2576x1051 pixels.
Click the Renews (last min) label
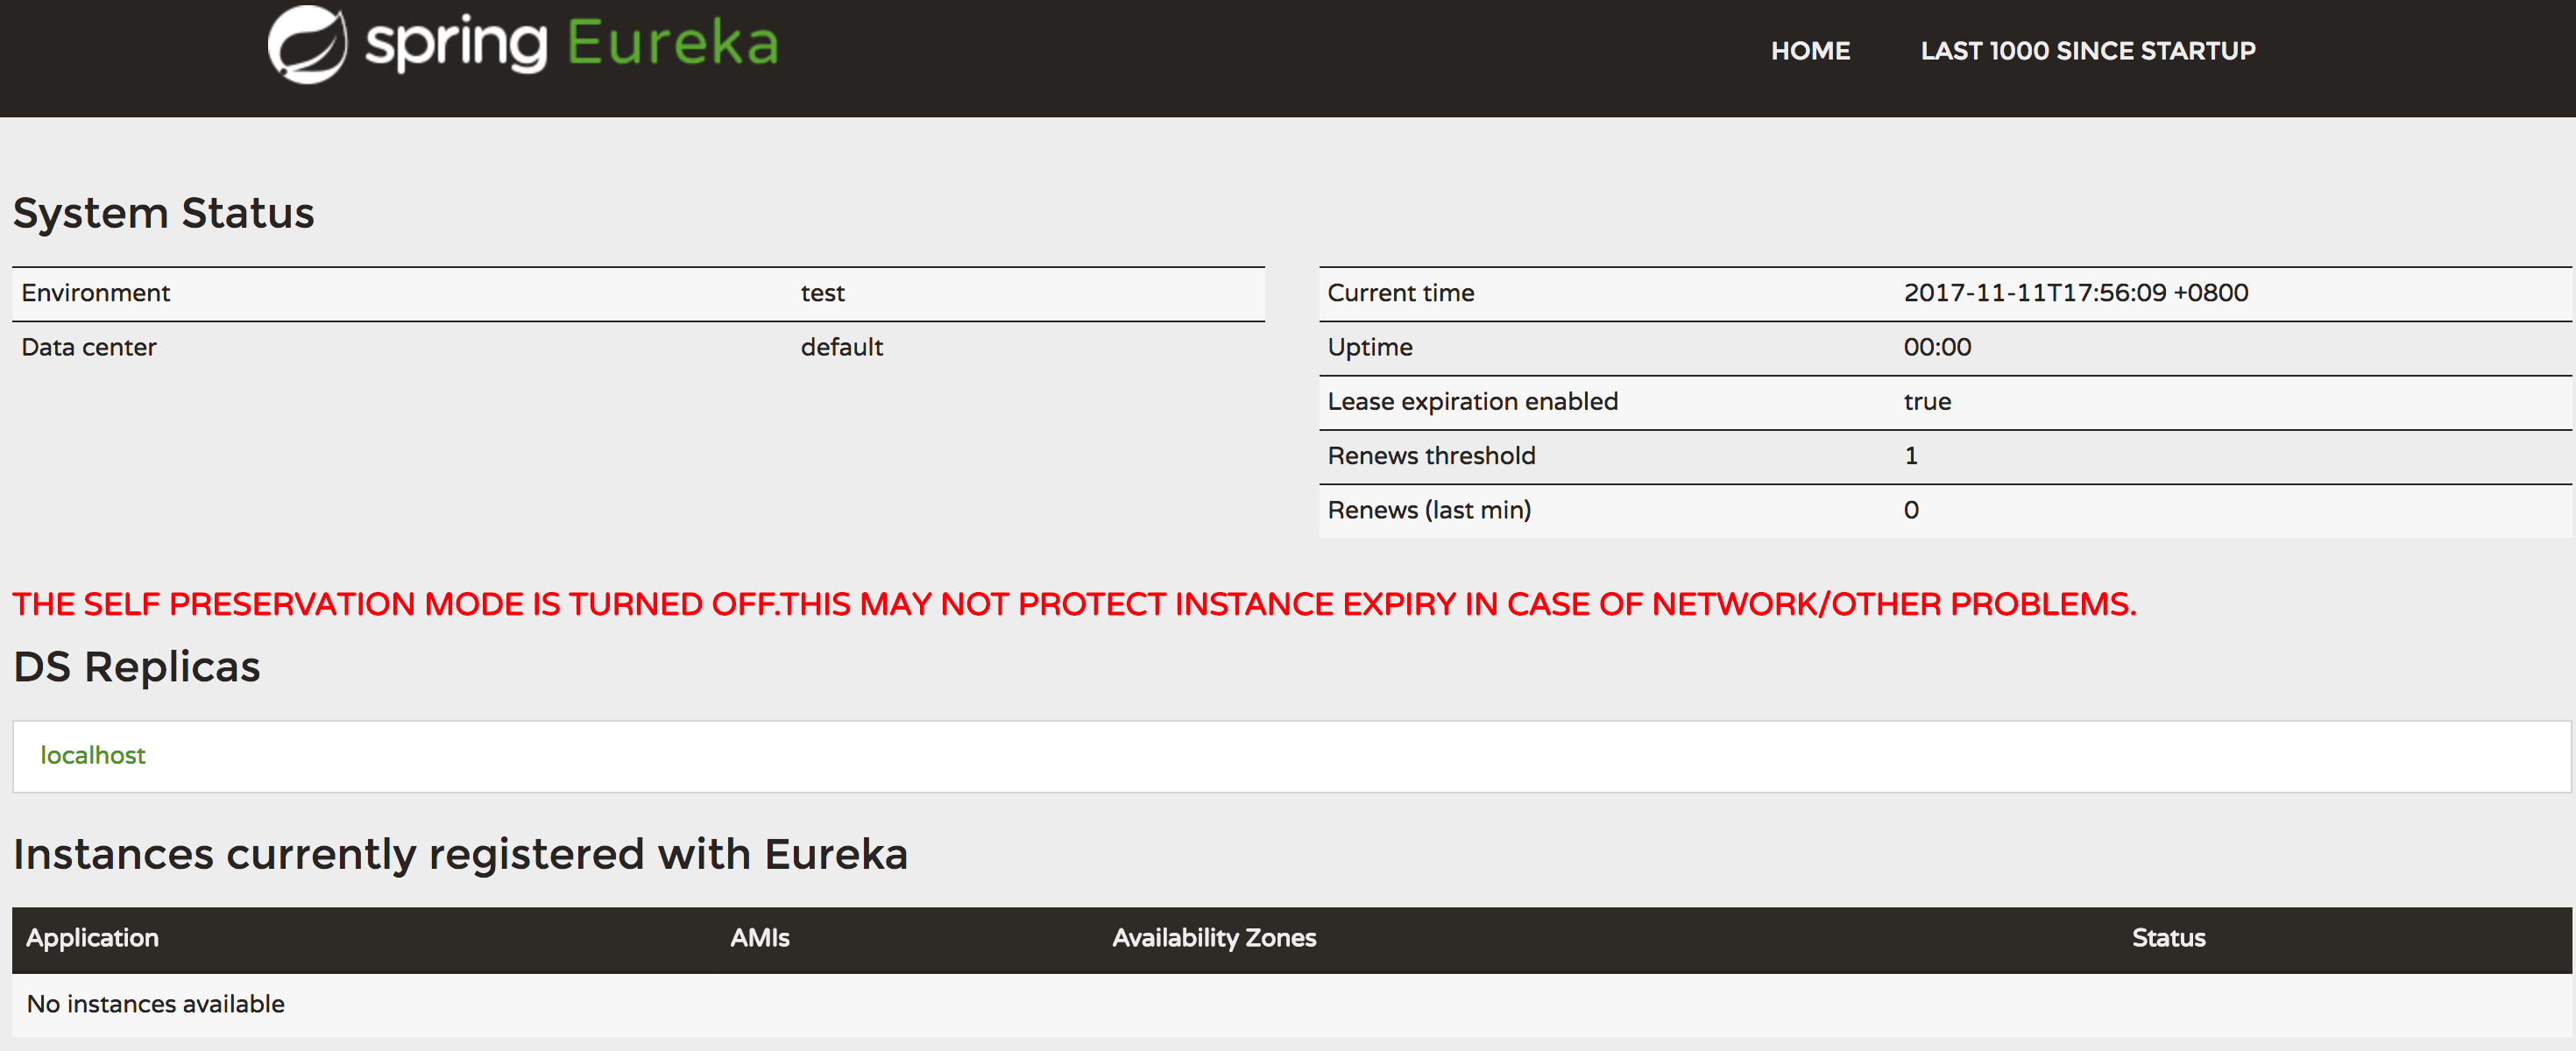click(x=1429, y=510)
